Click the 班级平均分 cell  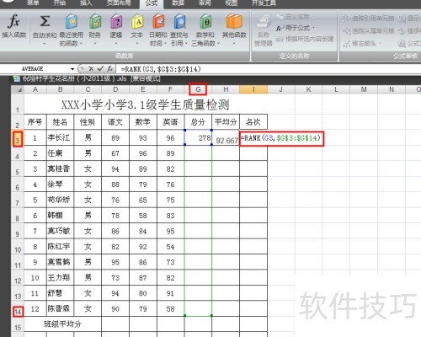coord(62,324)
